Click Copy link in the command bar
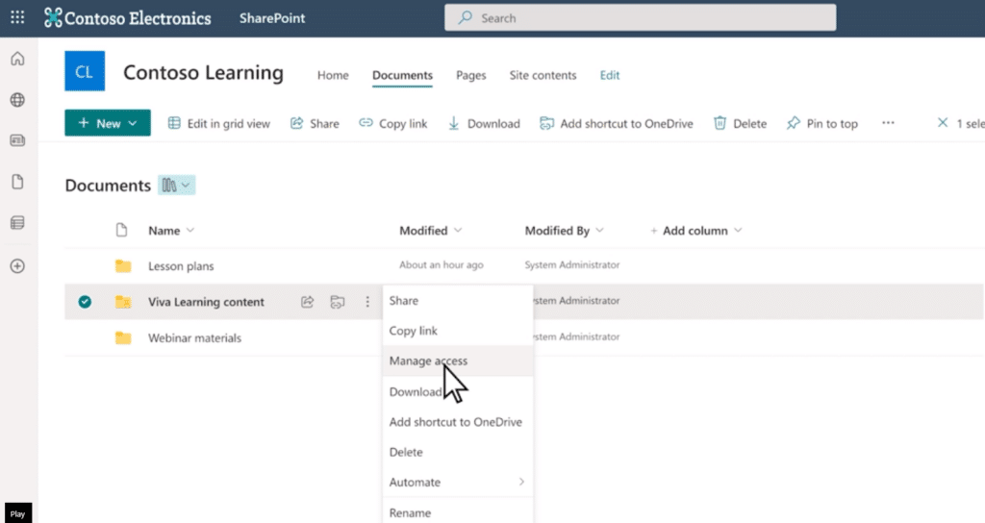This screenshot has height=523, width=985. (393, 124)
